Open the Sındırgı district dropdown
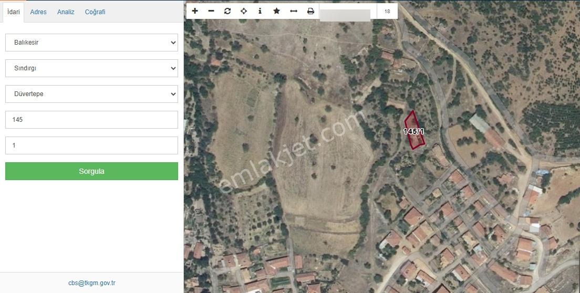This screenshot has height=293, width=580. pyautogui.click(x=91, y=68)
